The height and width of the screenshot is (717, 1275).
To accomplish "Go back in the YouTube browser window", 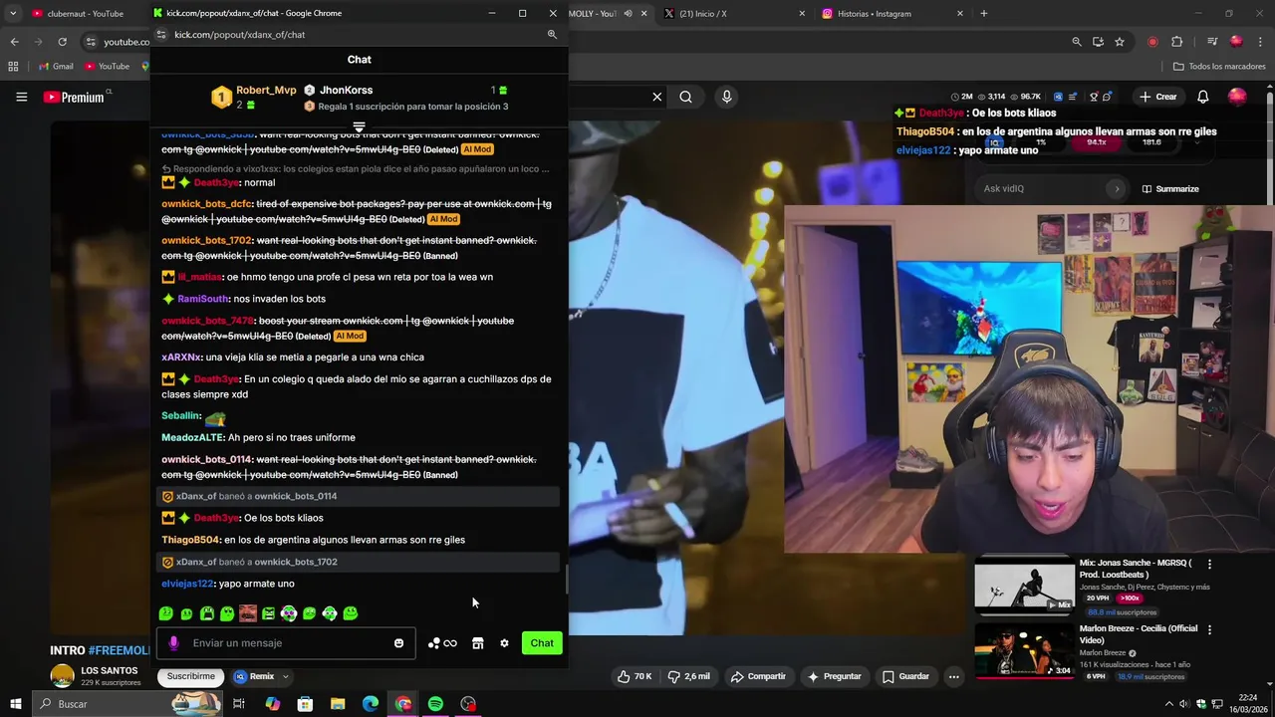I will [x=14, y=42].
